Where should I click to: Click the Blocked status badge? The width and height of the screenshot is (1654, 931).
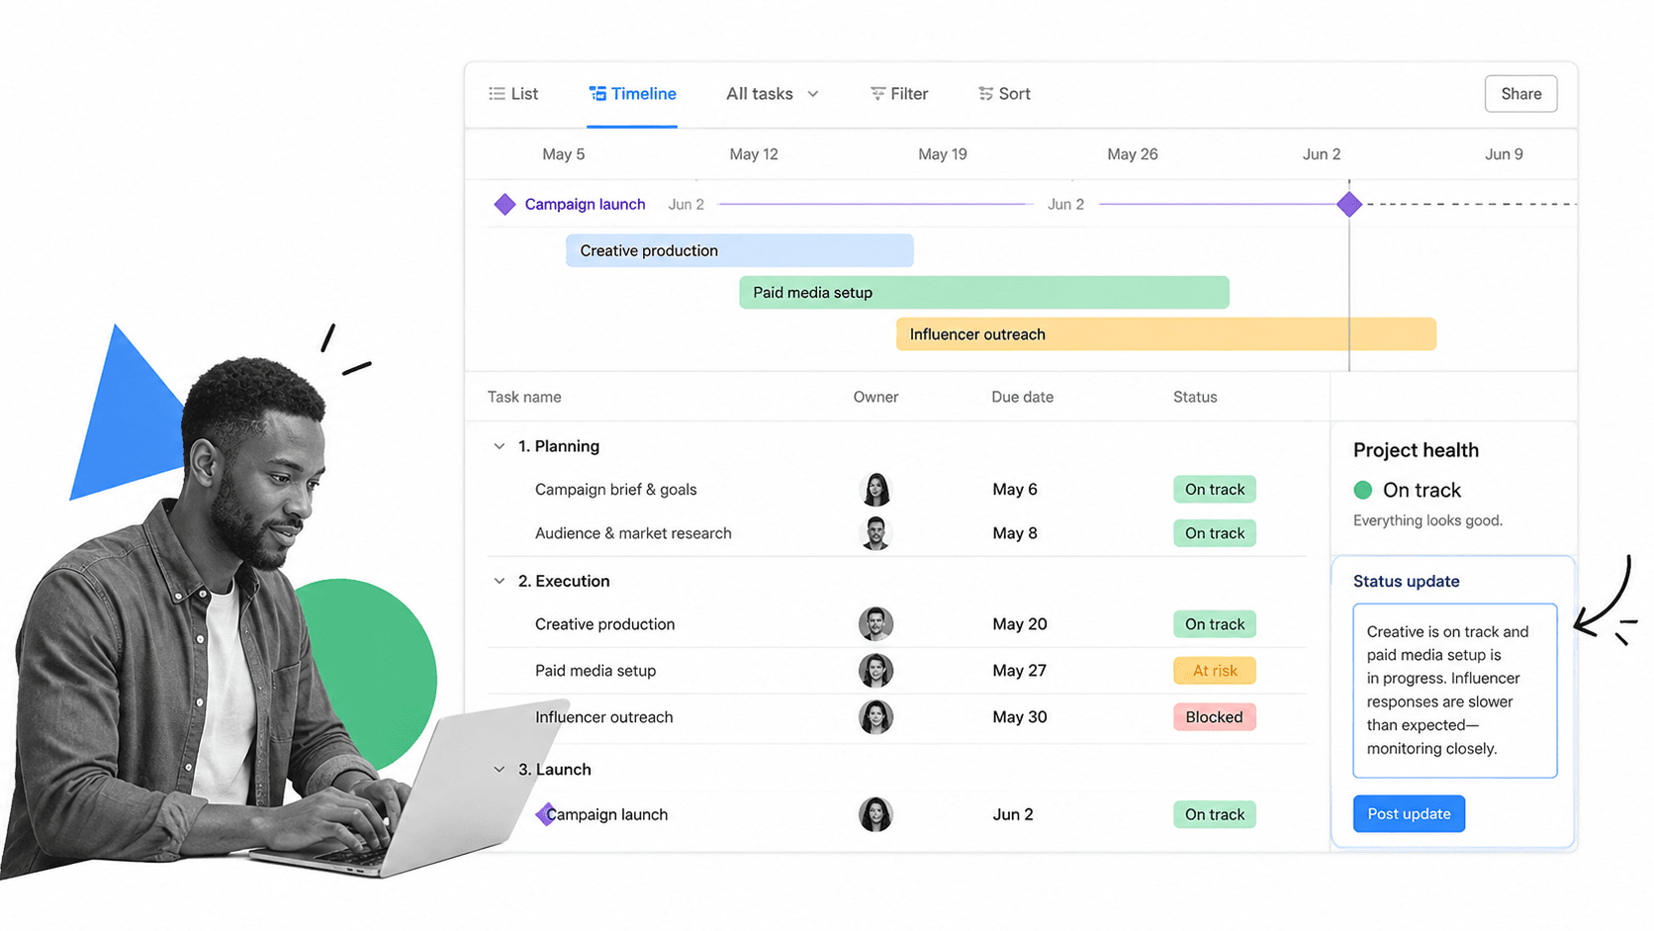pos(1215,716)
